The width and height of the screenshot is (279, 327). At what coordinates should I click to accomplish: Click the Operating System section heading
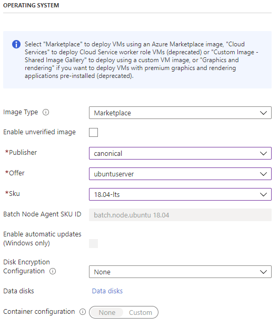pyautogui.click(x=31, y=5)
